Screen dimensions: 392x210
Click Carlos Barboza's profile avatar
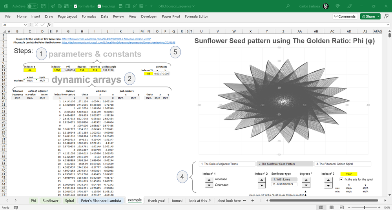tap(326, 6)
